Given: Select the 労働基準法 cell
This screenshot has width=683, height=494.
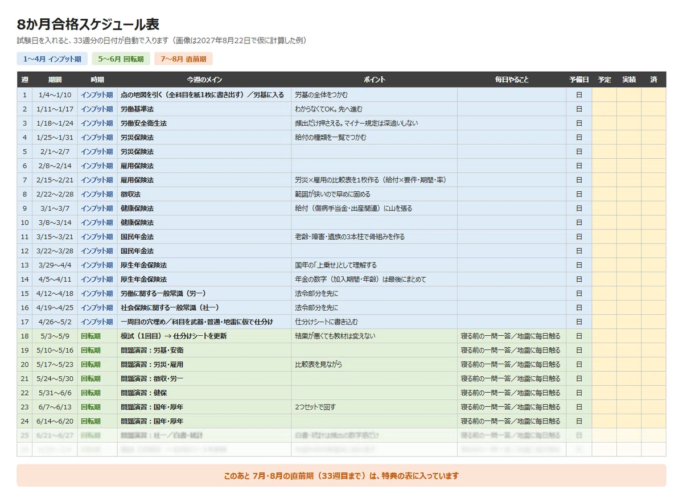Looking at the screenshot, I should 204,109.
